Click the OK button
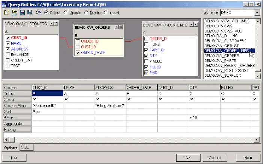The height and width of the screenshot is (164, 263). tap(188, 158)
